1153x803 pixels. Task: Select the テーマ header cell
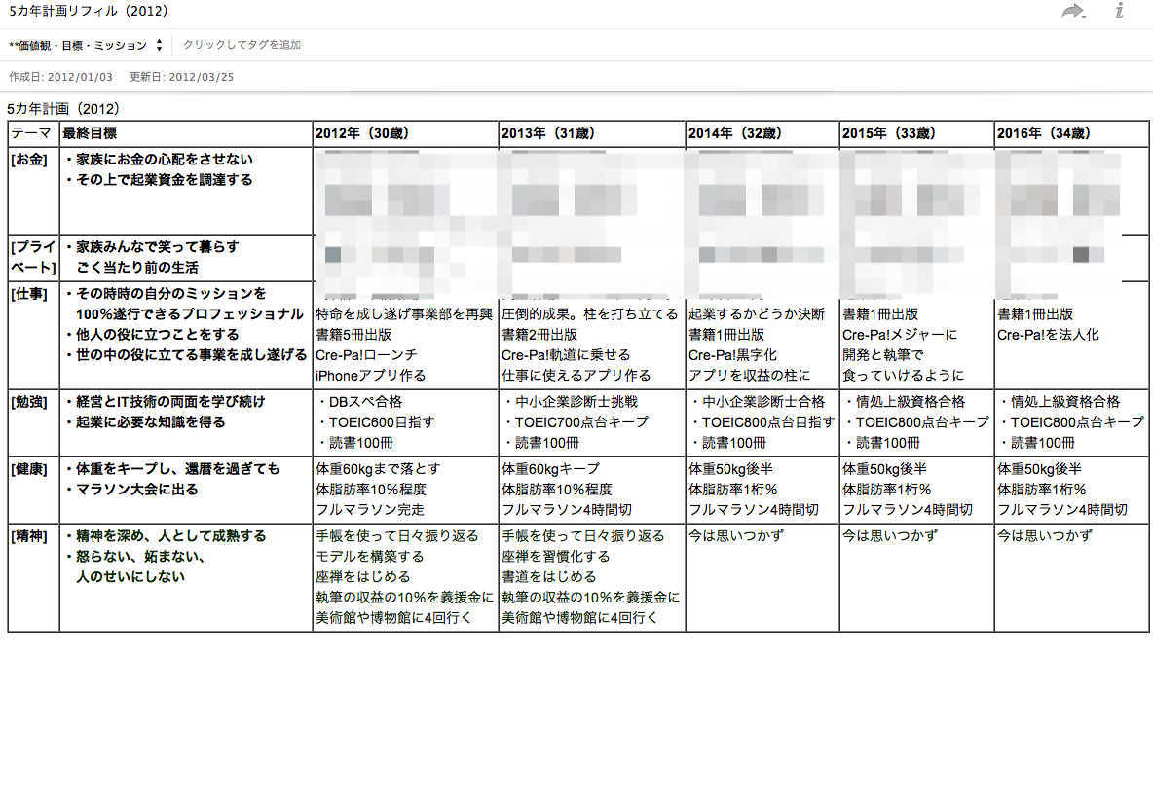point(32,133)
